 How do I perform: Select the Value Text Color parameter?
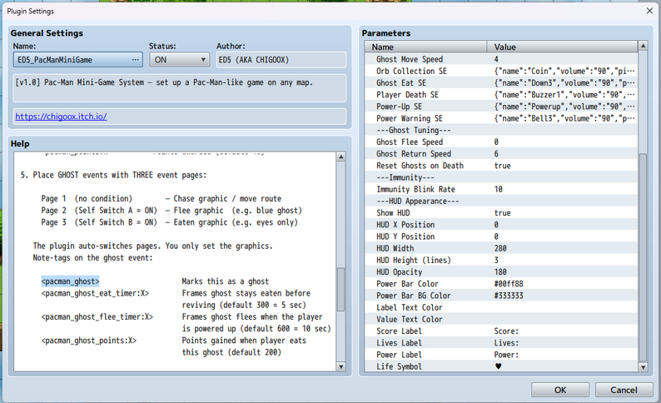[x=501, y=319]
